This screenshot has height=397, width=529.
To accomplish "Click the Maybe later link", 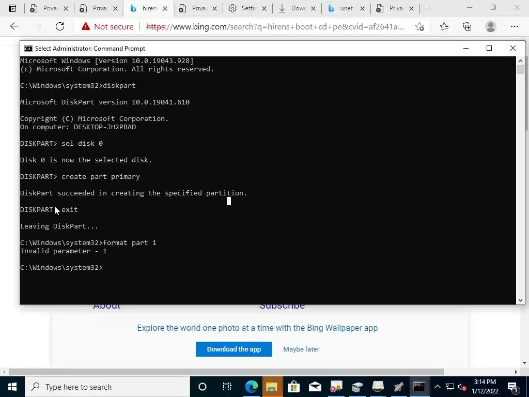I will click(x=301, y=349).
